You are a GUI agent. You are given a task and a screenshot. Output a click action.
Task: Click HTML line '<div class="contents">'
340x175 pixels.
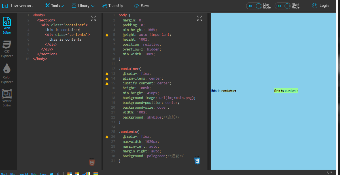pyautogui.click(x=67, y=34)
